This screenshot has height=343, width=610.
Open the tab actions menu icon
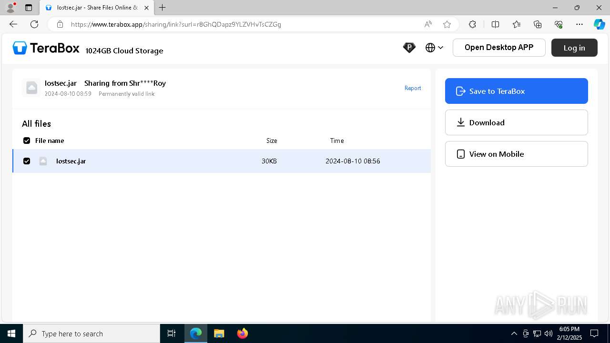click(29, 8)
